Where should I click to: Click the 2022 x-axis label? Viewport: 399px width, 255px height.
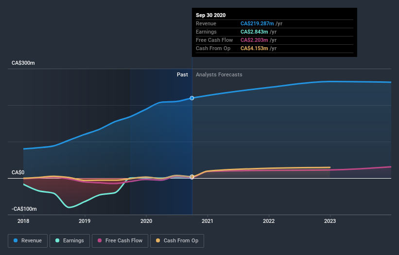269,221
